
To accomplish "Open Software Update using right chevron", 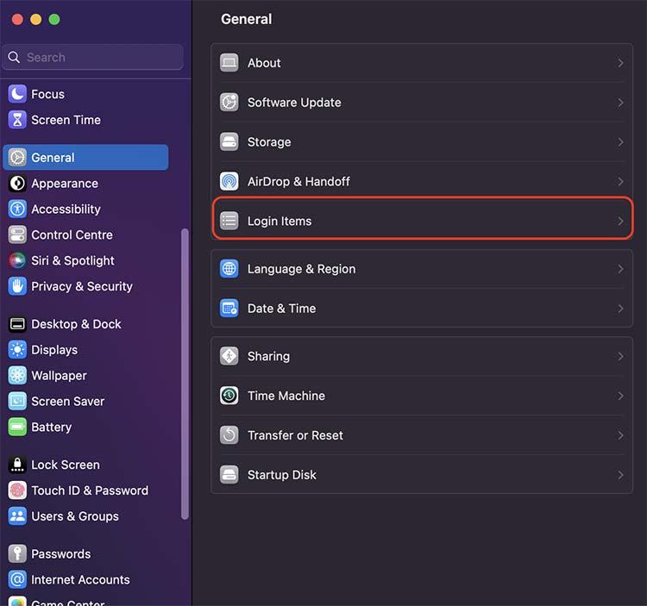I will [x=620, y=103].
